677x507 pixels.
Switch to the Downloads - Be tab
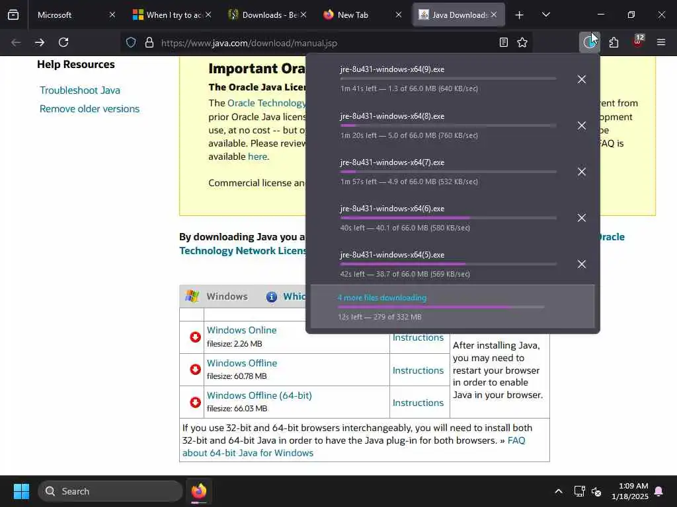pyautogui.click(x=267, y=15)
